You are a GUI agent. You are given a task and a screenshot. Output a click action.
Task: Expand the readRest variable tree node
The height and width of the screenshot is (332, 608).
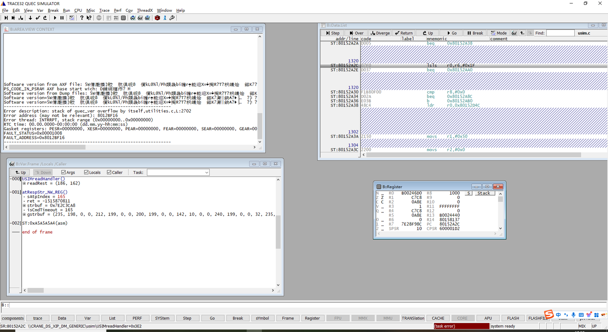click(24, 183)
